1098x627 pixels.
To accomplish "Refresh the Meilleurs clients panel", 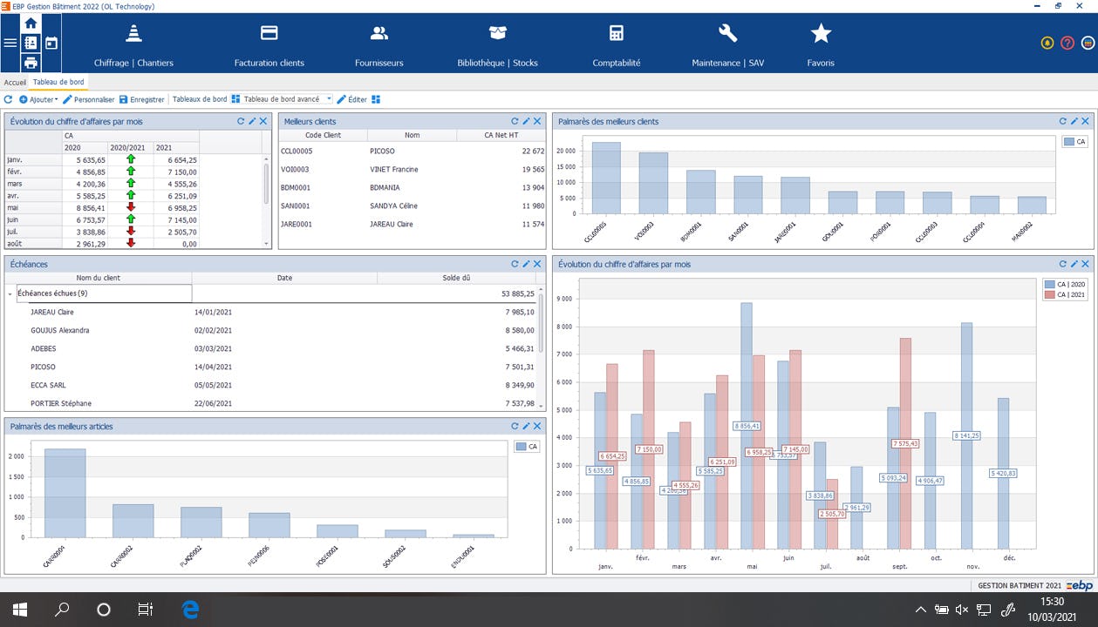I will coord(515,121).
